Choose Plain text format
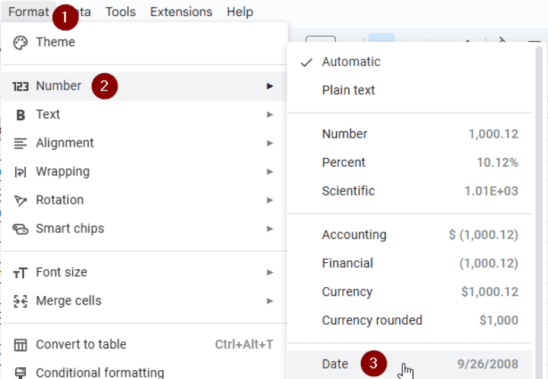 pyautogui.click(x=348, y=90)
